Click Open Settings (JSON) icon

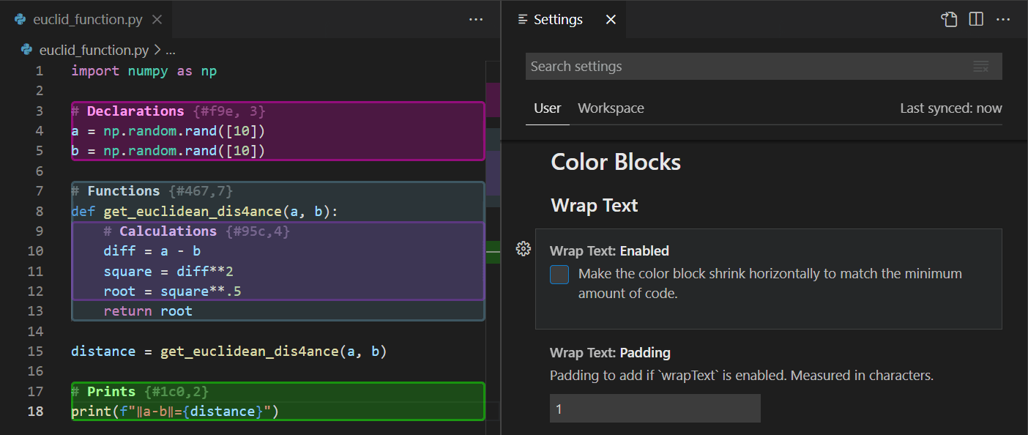pos(950,20)
